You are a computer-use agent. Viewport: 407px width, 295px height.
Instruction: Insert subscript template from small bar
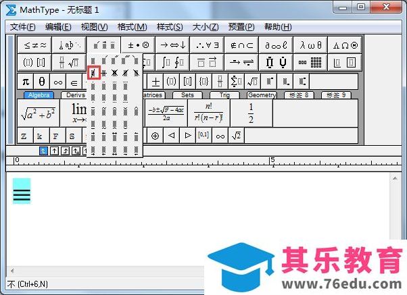(x=285, y=82)
